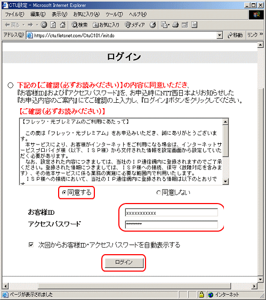
Task: Open the 検索 search toolbar button
Action: click(x=79, y=25)
